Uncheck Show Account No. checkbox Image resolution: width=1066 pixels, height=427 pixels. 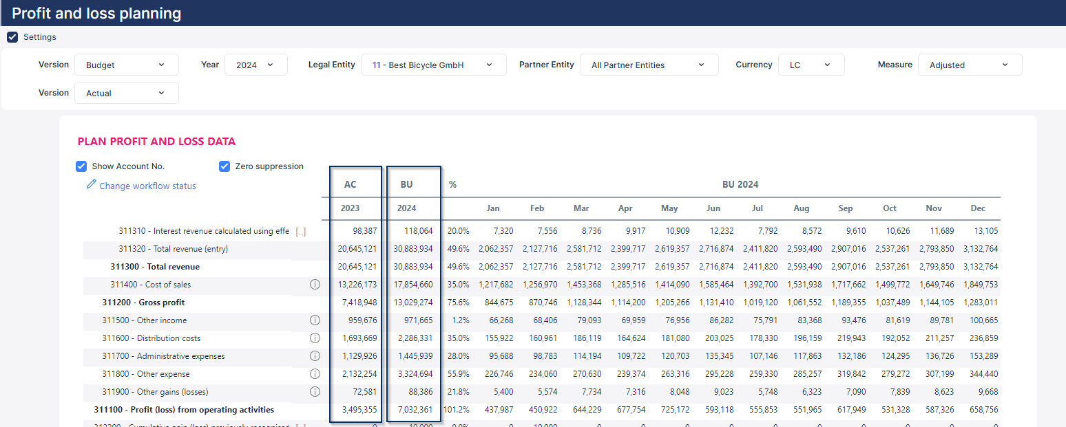click(81, 166)
